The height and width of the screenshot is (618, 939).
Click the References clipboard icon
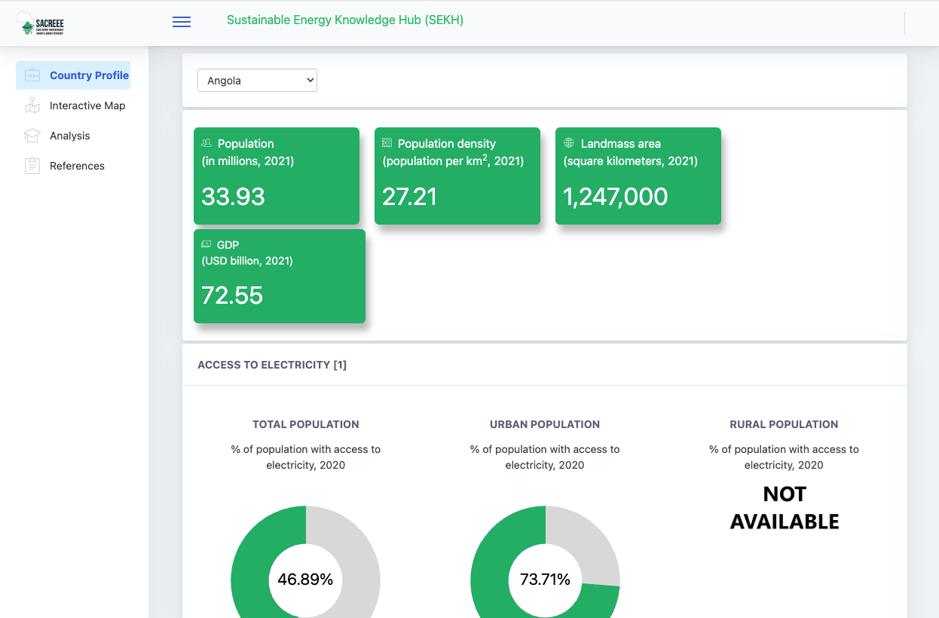click(x=32, y=166)
